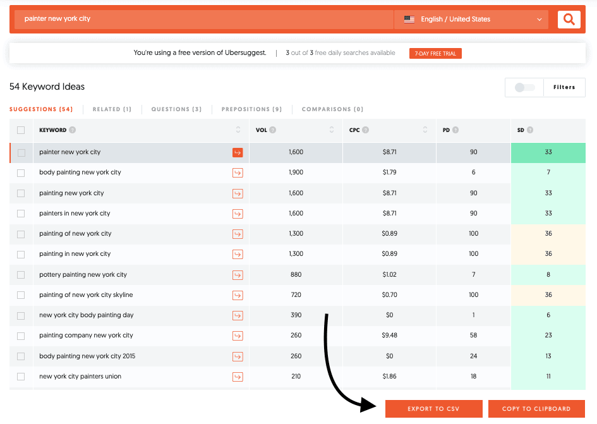The image size is (597, 424).
Task: Click the '54 Keyword Ideas' heading
Action: pyautogui.click(x=47, y=87)
